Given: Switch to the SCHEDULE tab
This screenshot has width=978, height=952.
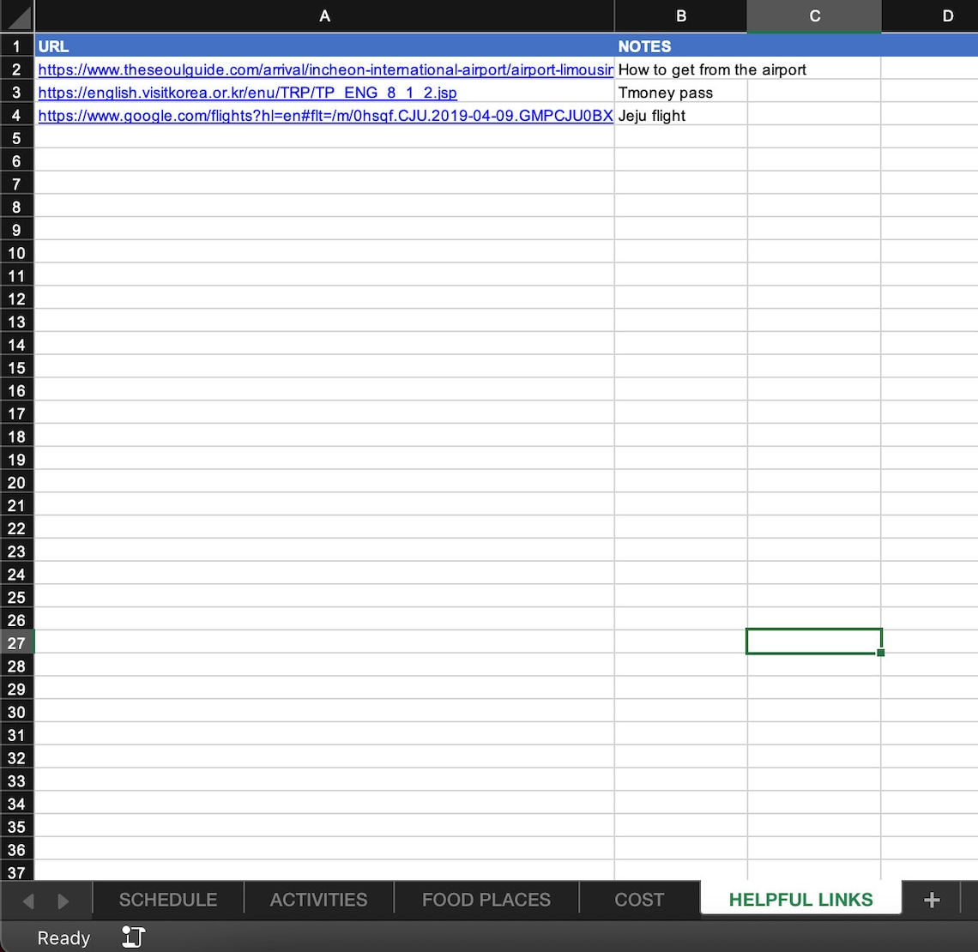Looking at the screenshot, I should [167, 899].
